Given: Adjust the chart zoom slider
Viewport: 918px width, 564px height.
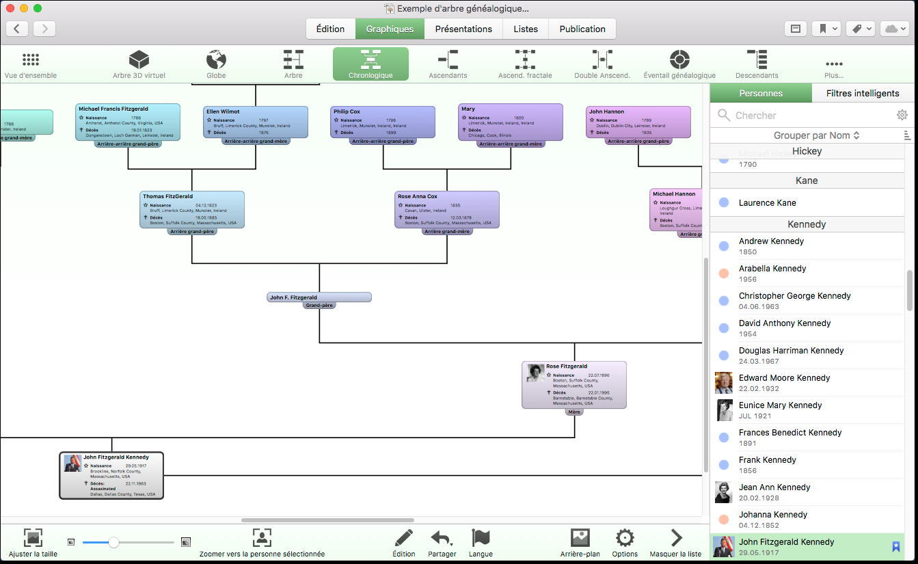Looking at the screenshot, I should [113, 542].
